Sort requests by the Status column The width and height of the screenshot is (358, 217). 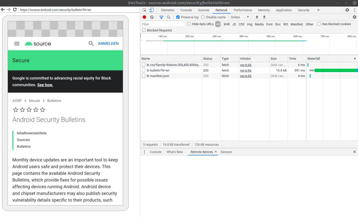(211, 59)
